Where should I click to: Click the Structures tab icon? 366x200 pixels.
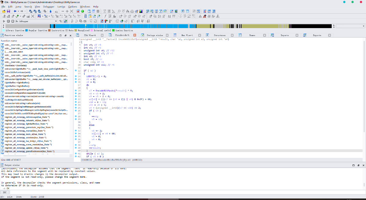point(207,35)
